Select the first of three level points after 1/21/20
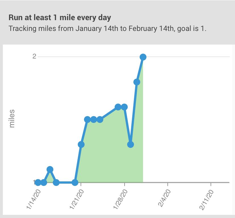This screenshot has width=235, height=218. click(87, 120)
